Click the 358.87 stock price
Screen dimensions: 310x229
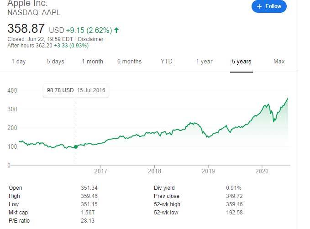pos(26,29)
